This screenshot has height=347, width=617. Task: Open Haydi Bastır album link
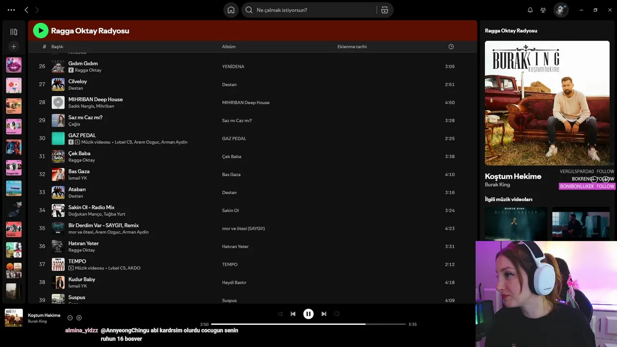point(234,282)
